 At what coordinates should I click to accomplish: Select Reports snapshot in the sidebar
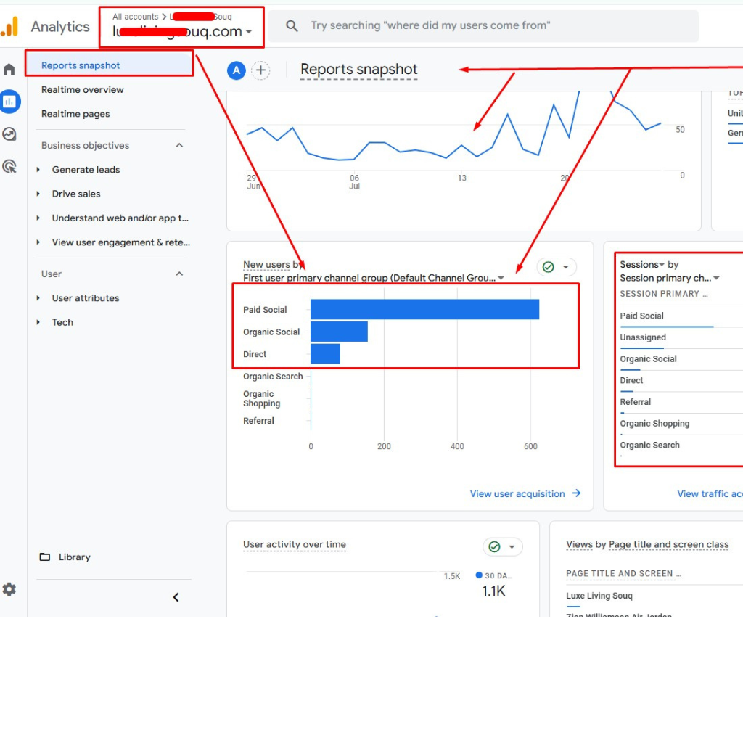[x=82, y=65]
